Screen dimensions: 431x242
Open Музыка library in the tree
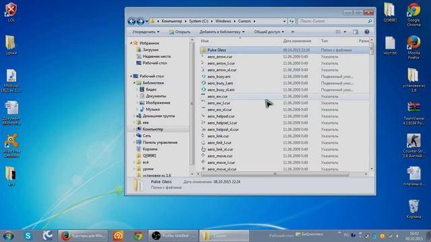pos(153,109)
